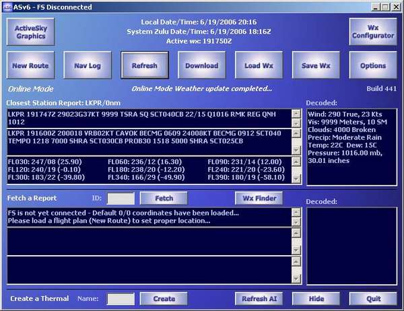Click the empty lower Decoded panel

click(351, 246)
